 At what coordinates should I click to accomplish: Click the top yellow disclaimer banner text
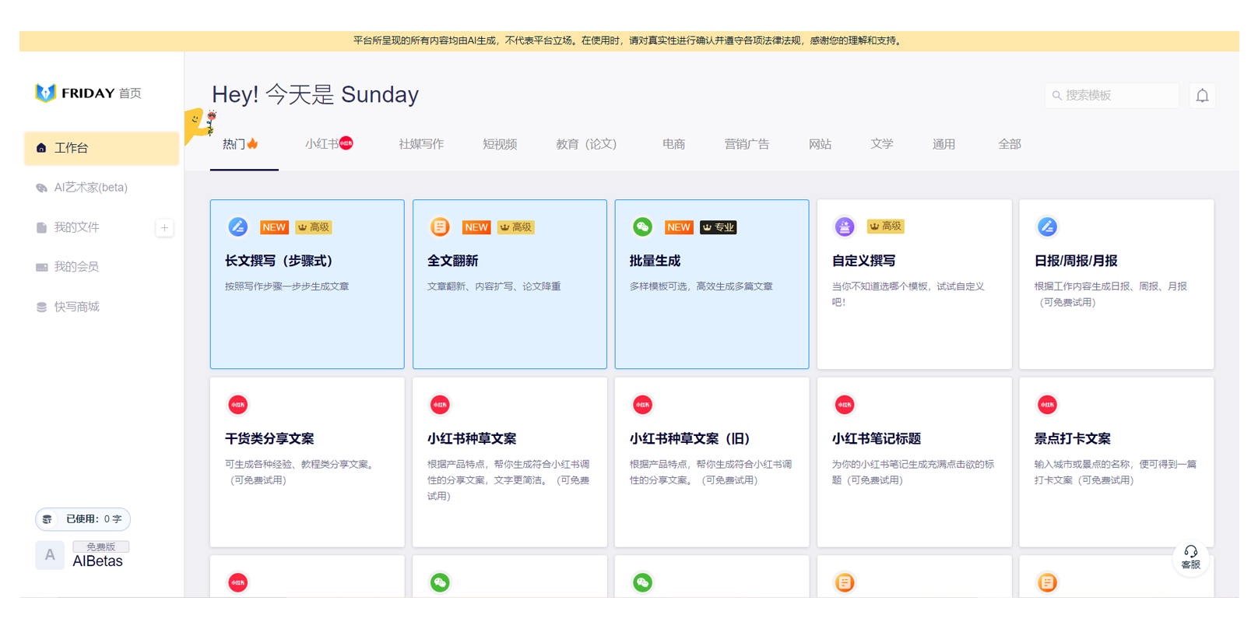[629, 40]
